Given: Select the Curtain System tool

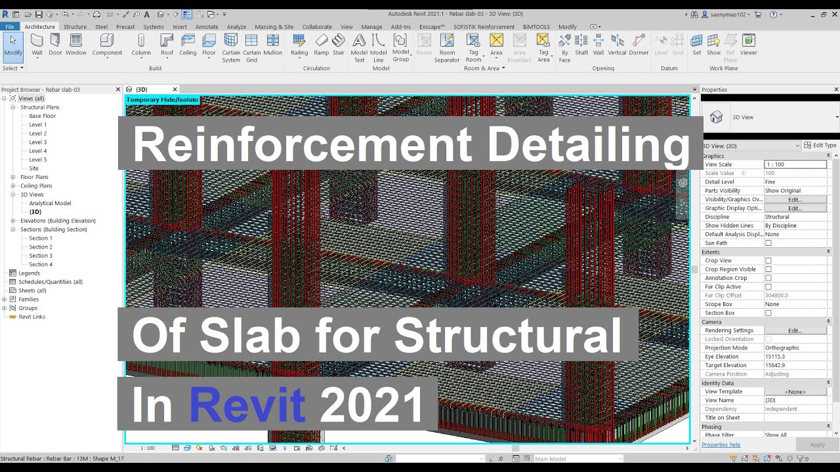Looking at the screenshot, I should (x=231, y=49).
